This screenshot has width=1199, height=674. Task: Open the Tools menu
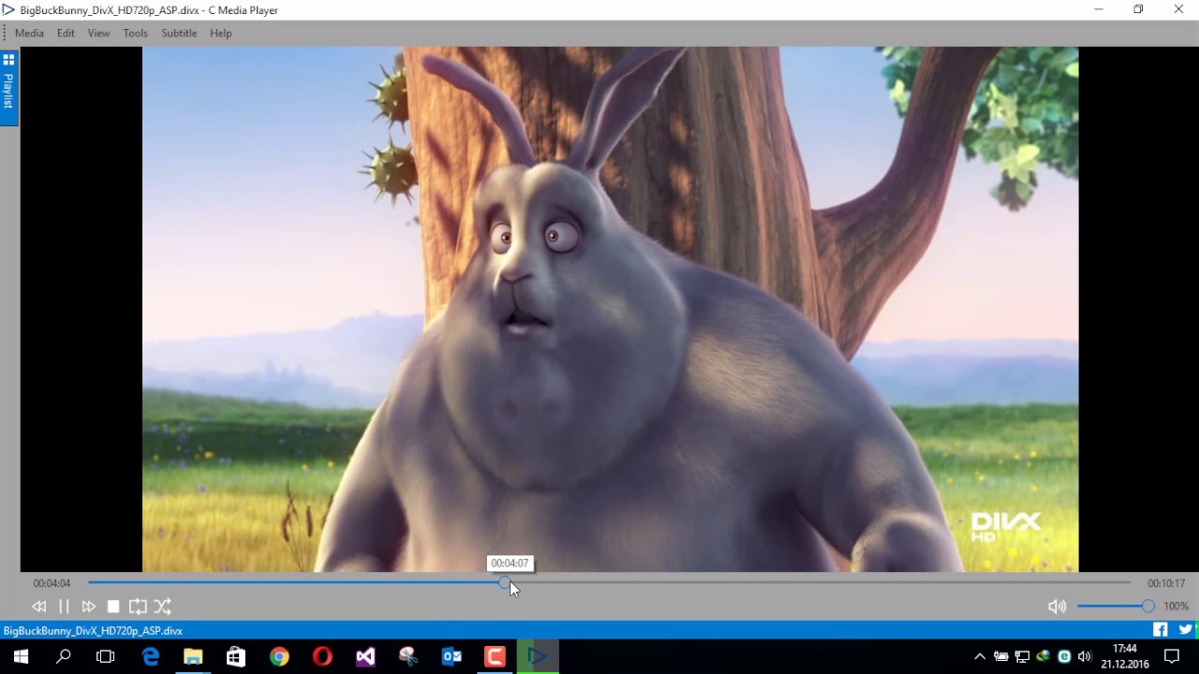click(135, 33)
